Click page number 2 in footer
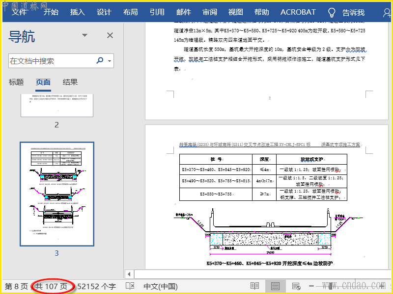 [269, 98]
